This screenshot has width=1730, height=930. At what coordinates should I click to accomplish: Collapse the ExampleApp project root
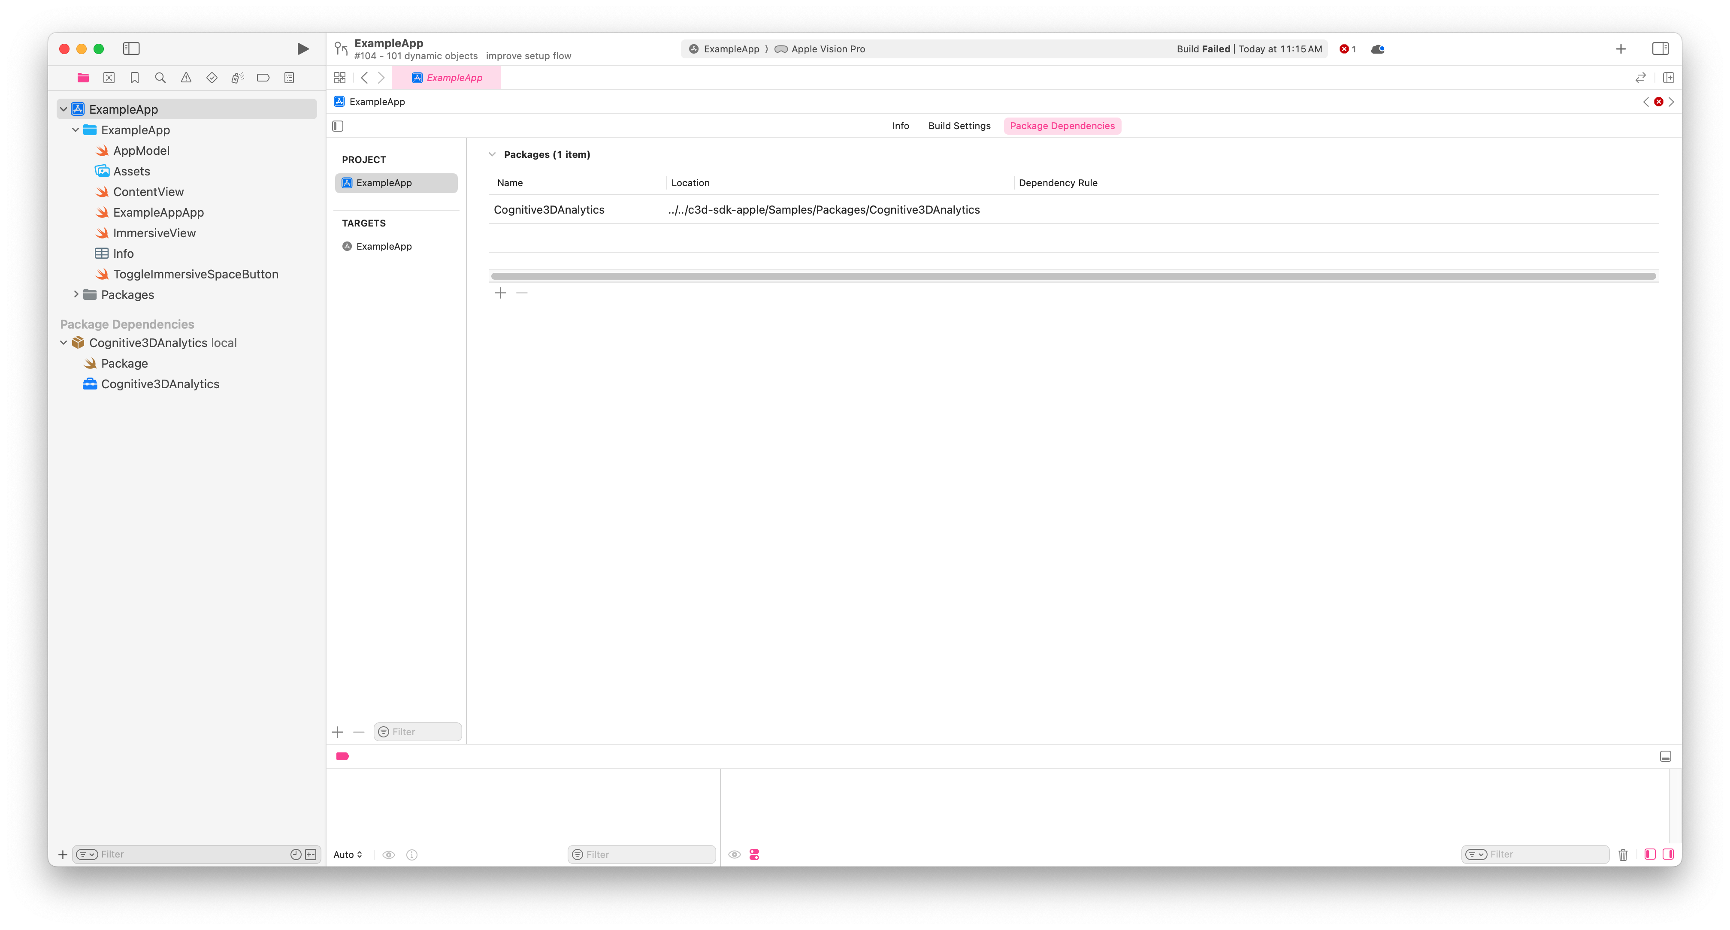[63, 109]
